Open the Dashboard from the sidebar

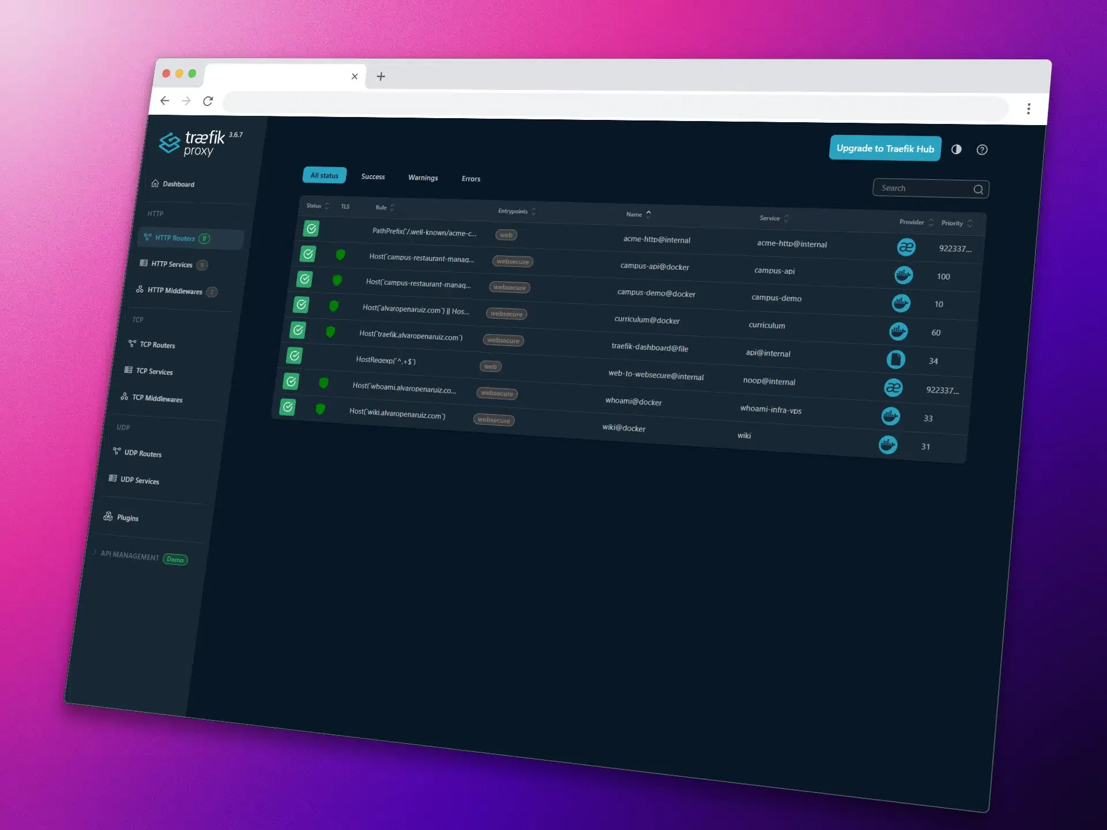coord(179,184)
